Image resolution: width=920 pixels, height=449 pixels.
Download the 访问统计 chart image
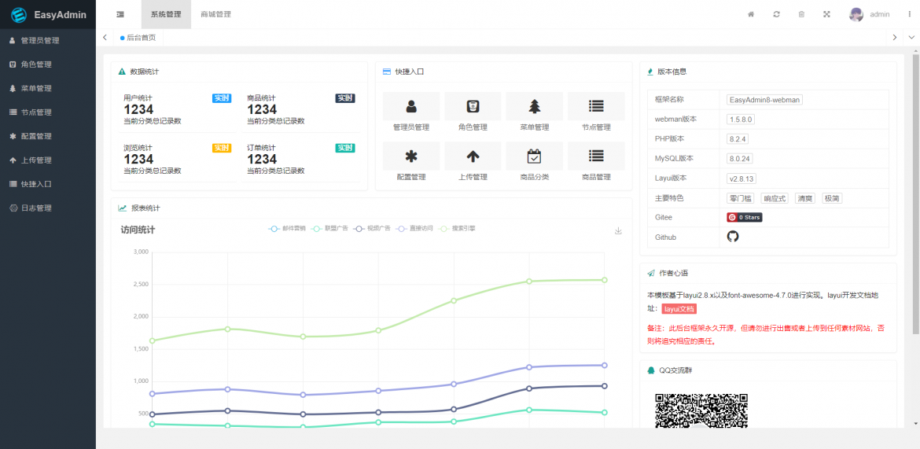tap(618, 230)
